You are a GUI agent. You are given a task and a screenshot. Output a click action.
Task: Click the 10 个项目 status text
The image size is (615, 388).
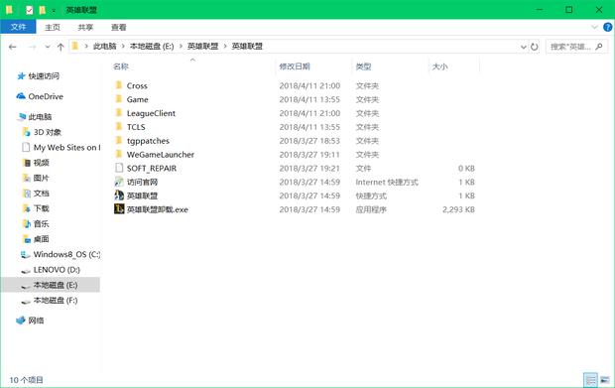[x=26, y=380]
